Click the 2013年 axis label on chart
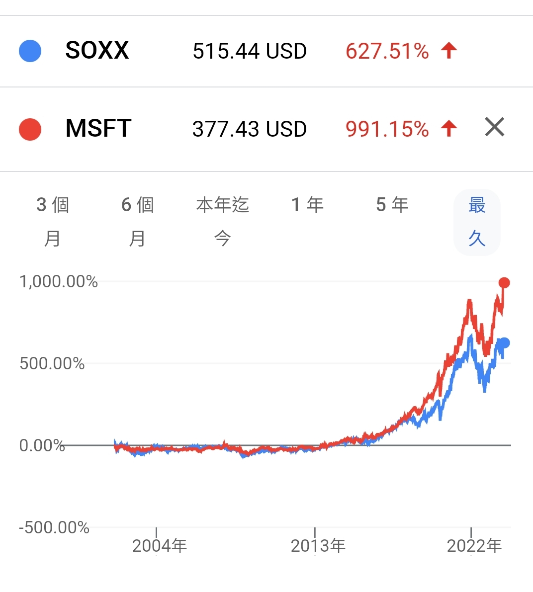 coord(318,546)
